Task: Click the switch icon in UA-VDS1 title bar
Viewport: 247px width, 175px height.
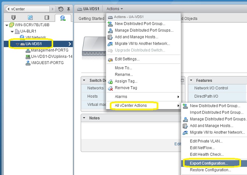Action: coord(80,9)
